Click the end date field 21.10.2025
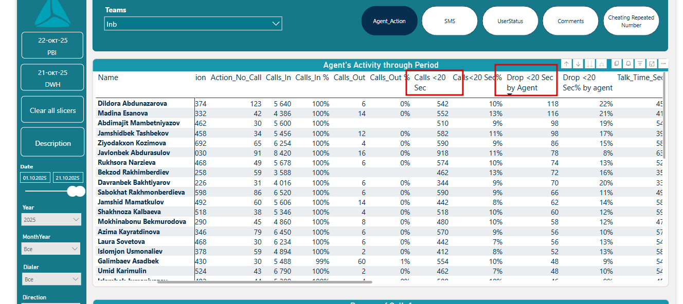 pyautogui.click(x=68, y=178)
